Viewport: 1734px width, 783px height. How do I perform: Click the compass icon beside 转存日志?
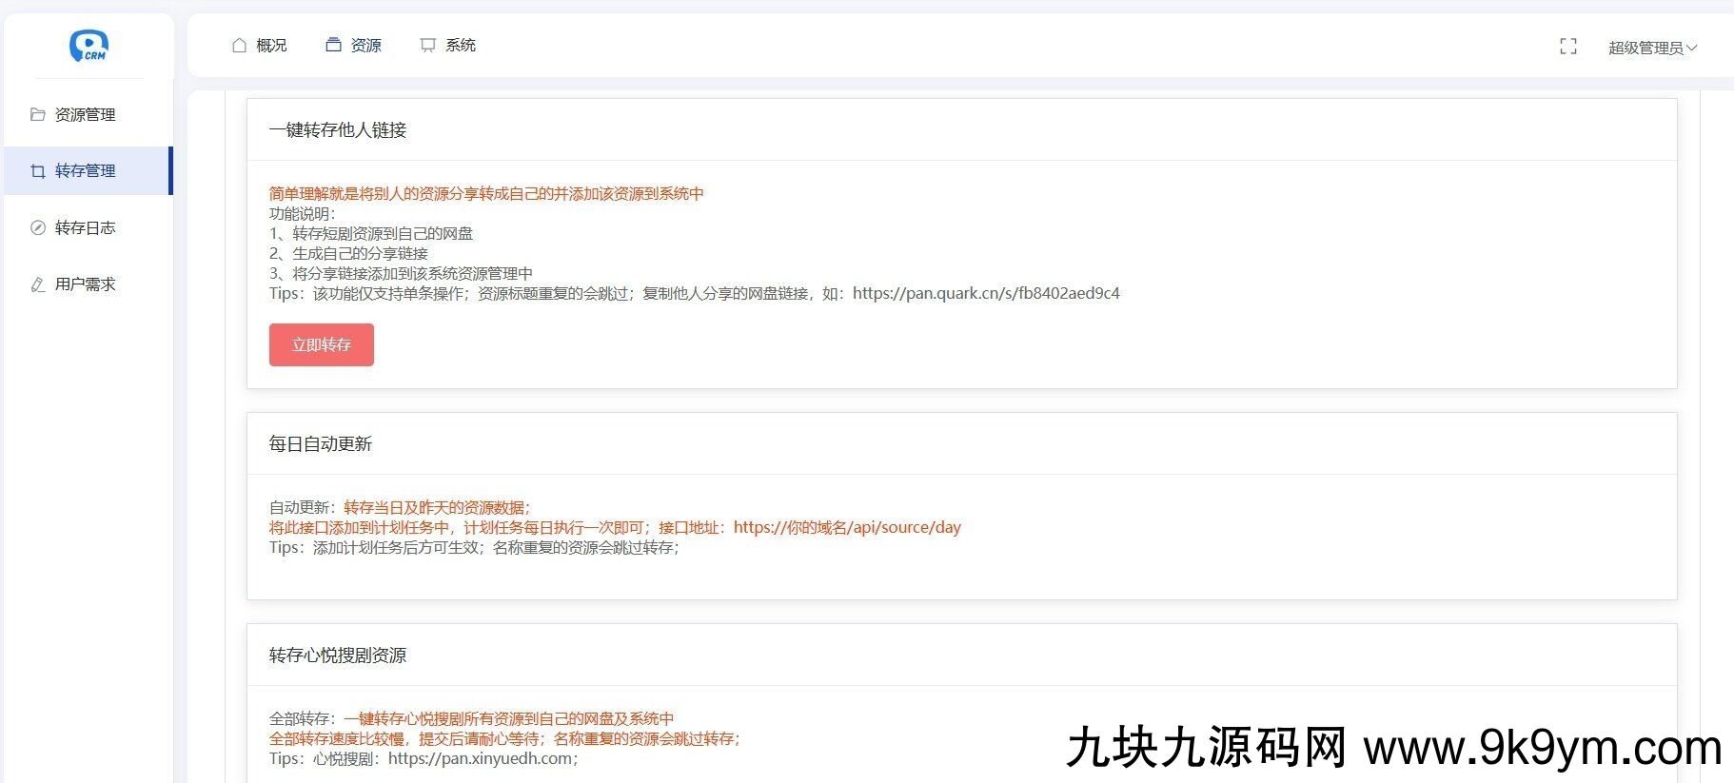point(38,227)
